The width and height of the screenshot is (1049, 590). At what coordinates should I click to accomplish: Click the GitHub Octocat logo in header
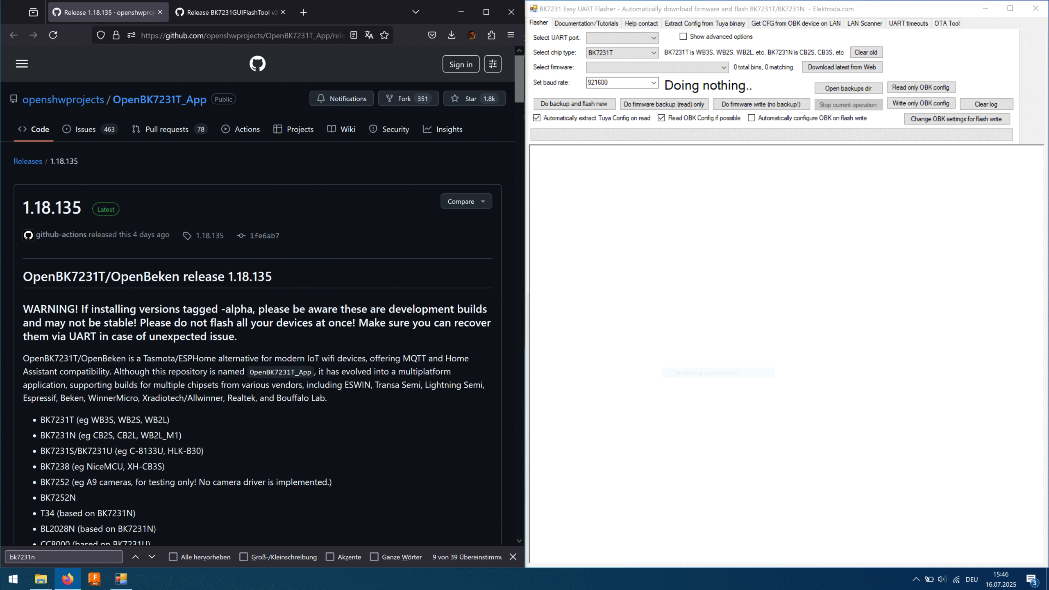click(x=257, y=64)
